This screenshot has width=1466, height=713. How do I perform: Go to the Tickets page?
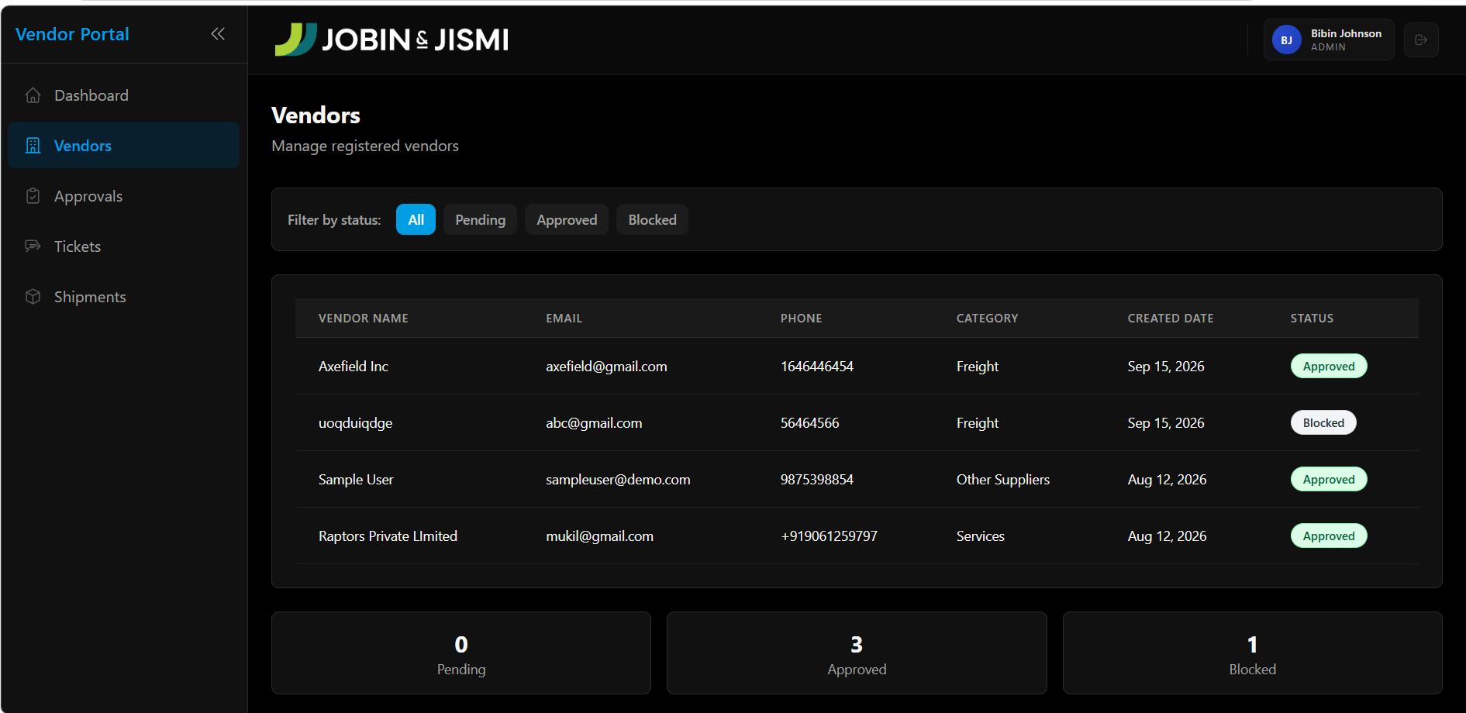(x=123, y=246)
